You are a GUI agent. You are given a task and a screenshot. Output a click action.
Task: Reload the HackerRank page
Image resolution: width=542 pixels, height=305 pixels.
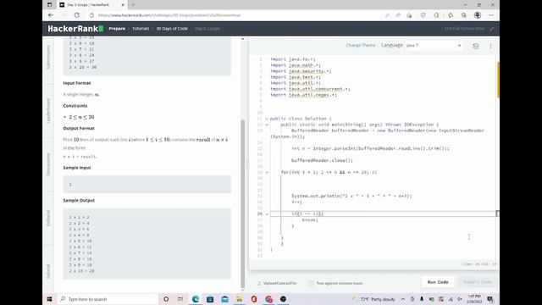click(x=77, y=15)
